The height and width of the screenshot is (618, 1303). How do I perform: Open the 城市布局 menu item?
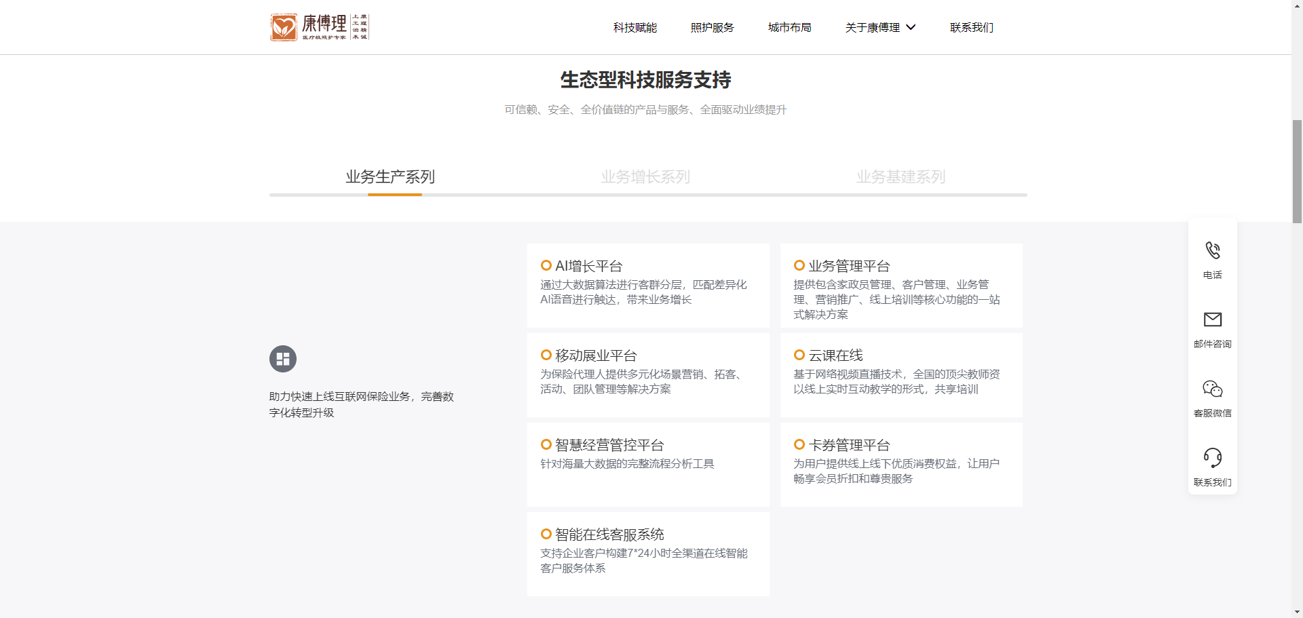point(790,27)
